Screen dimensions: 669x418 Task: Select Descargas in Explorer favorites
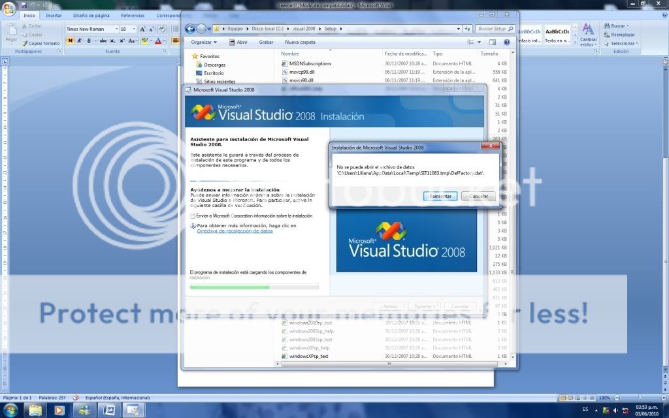[211, 65]
